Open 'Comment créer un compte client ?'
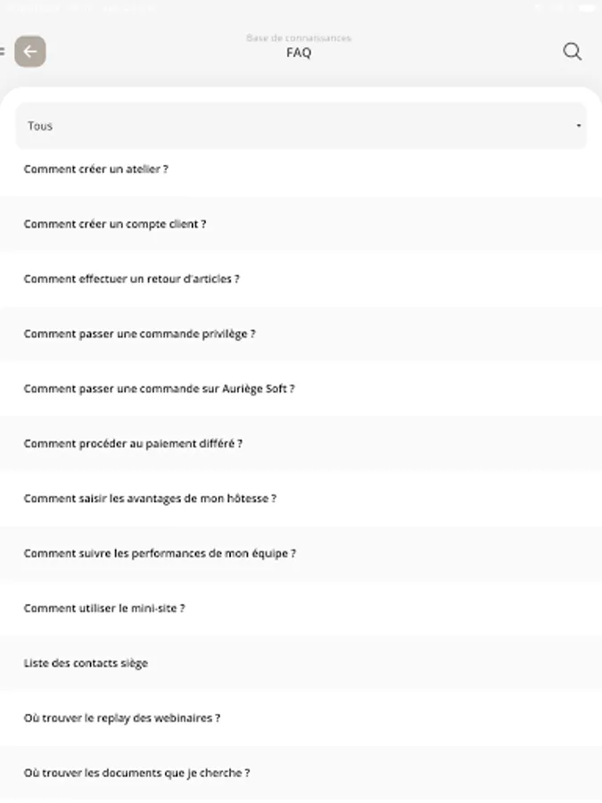 click(115, 224)
